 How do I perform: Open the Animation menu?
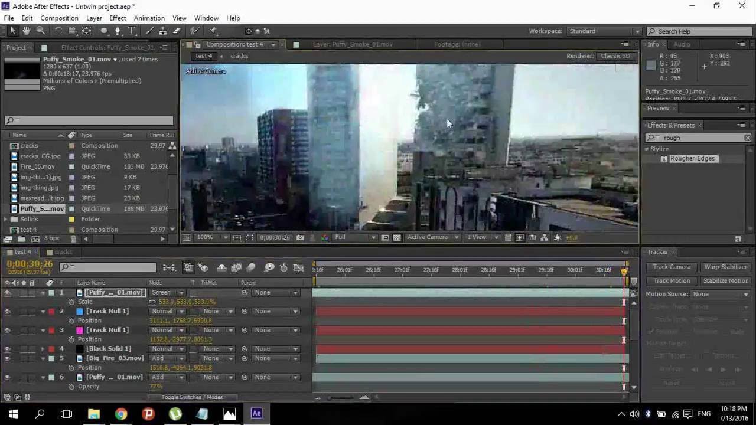pos(149,18)
